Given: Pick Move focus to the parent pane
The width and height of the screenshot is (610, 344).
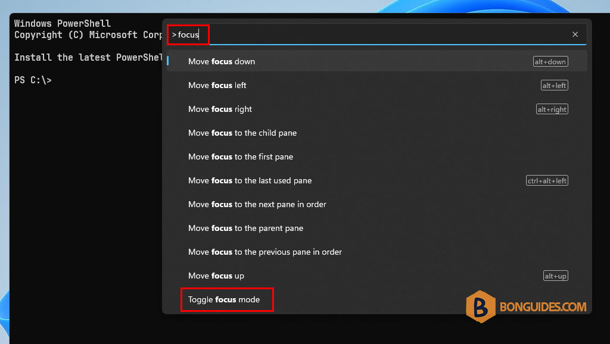Looking at the screenshot, I should 376,228.
